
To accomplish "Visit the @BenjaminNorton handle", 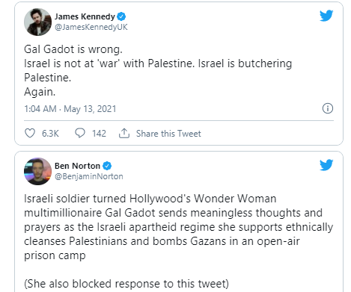I will point(89,176).
